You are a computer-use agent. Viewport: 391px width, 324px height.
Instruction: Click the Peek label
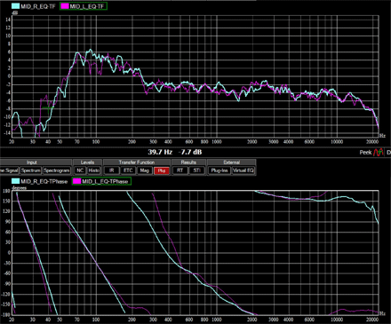(x=365, y=153)
